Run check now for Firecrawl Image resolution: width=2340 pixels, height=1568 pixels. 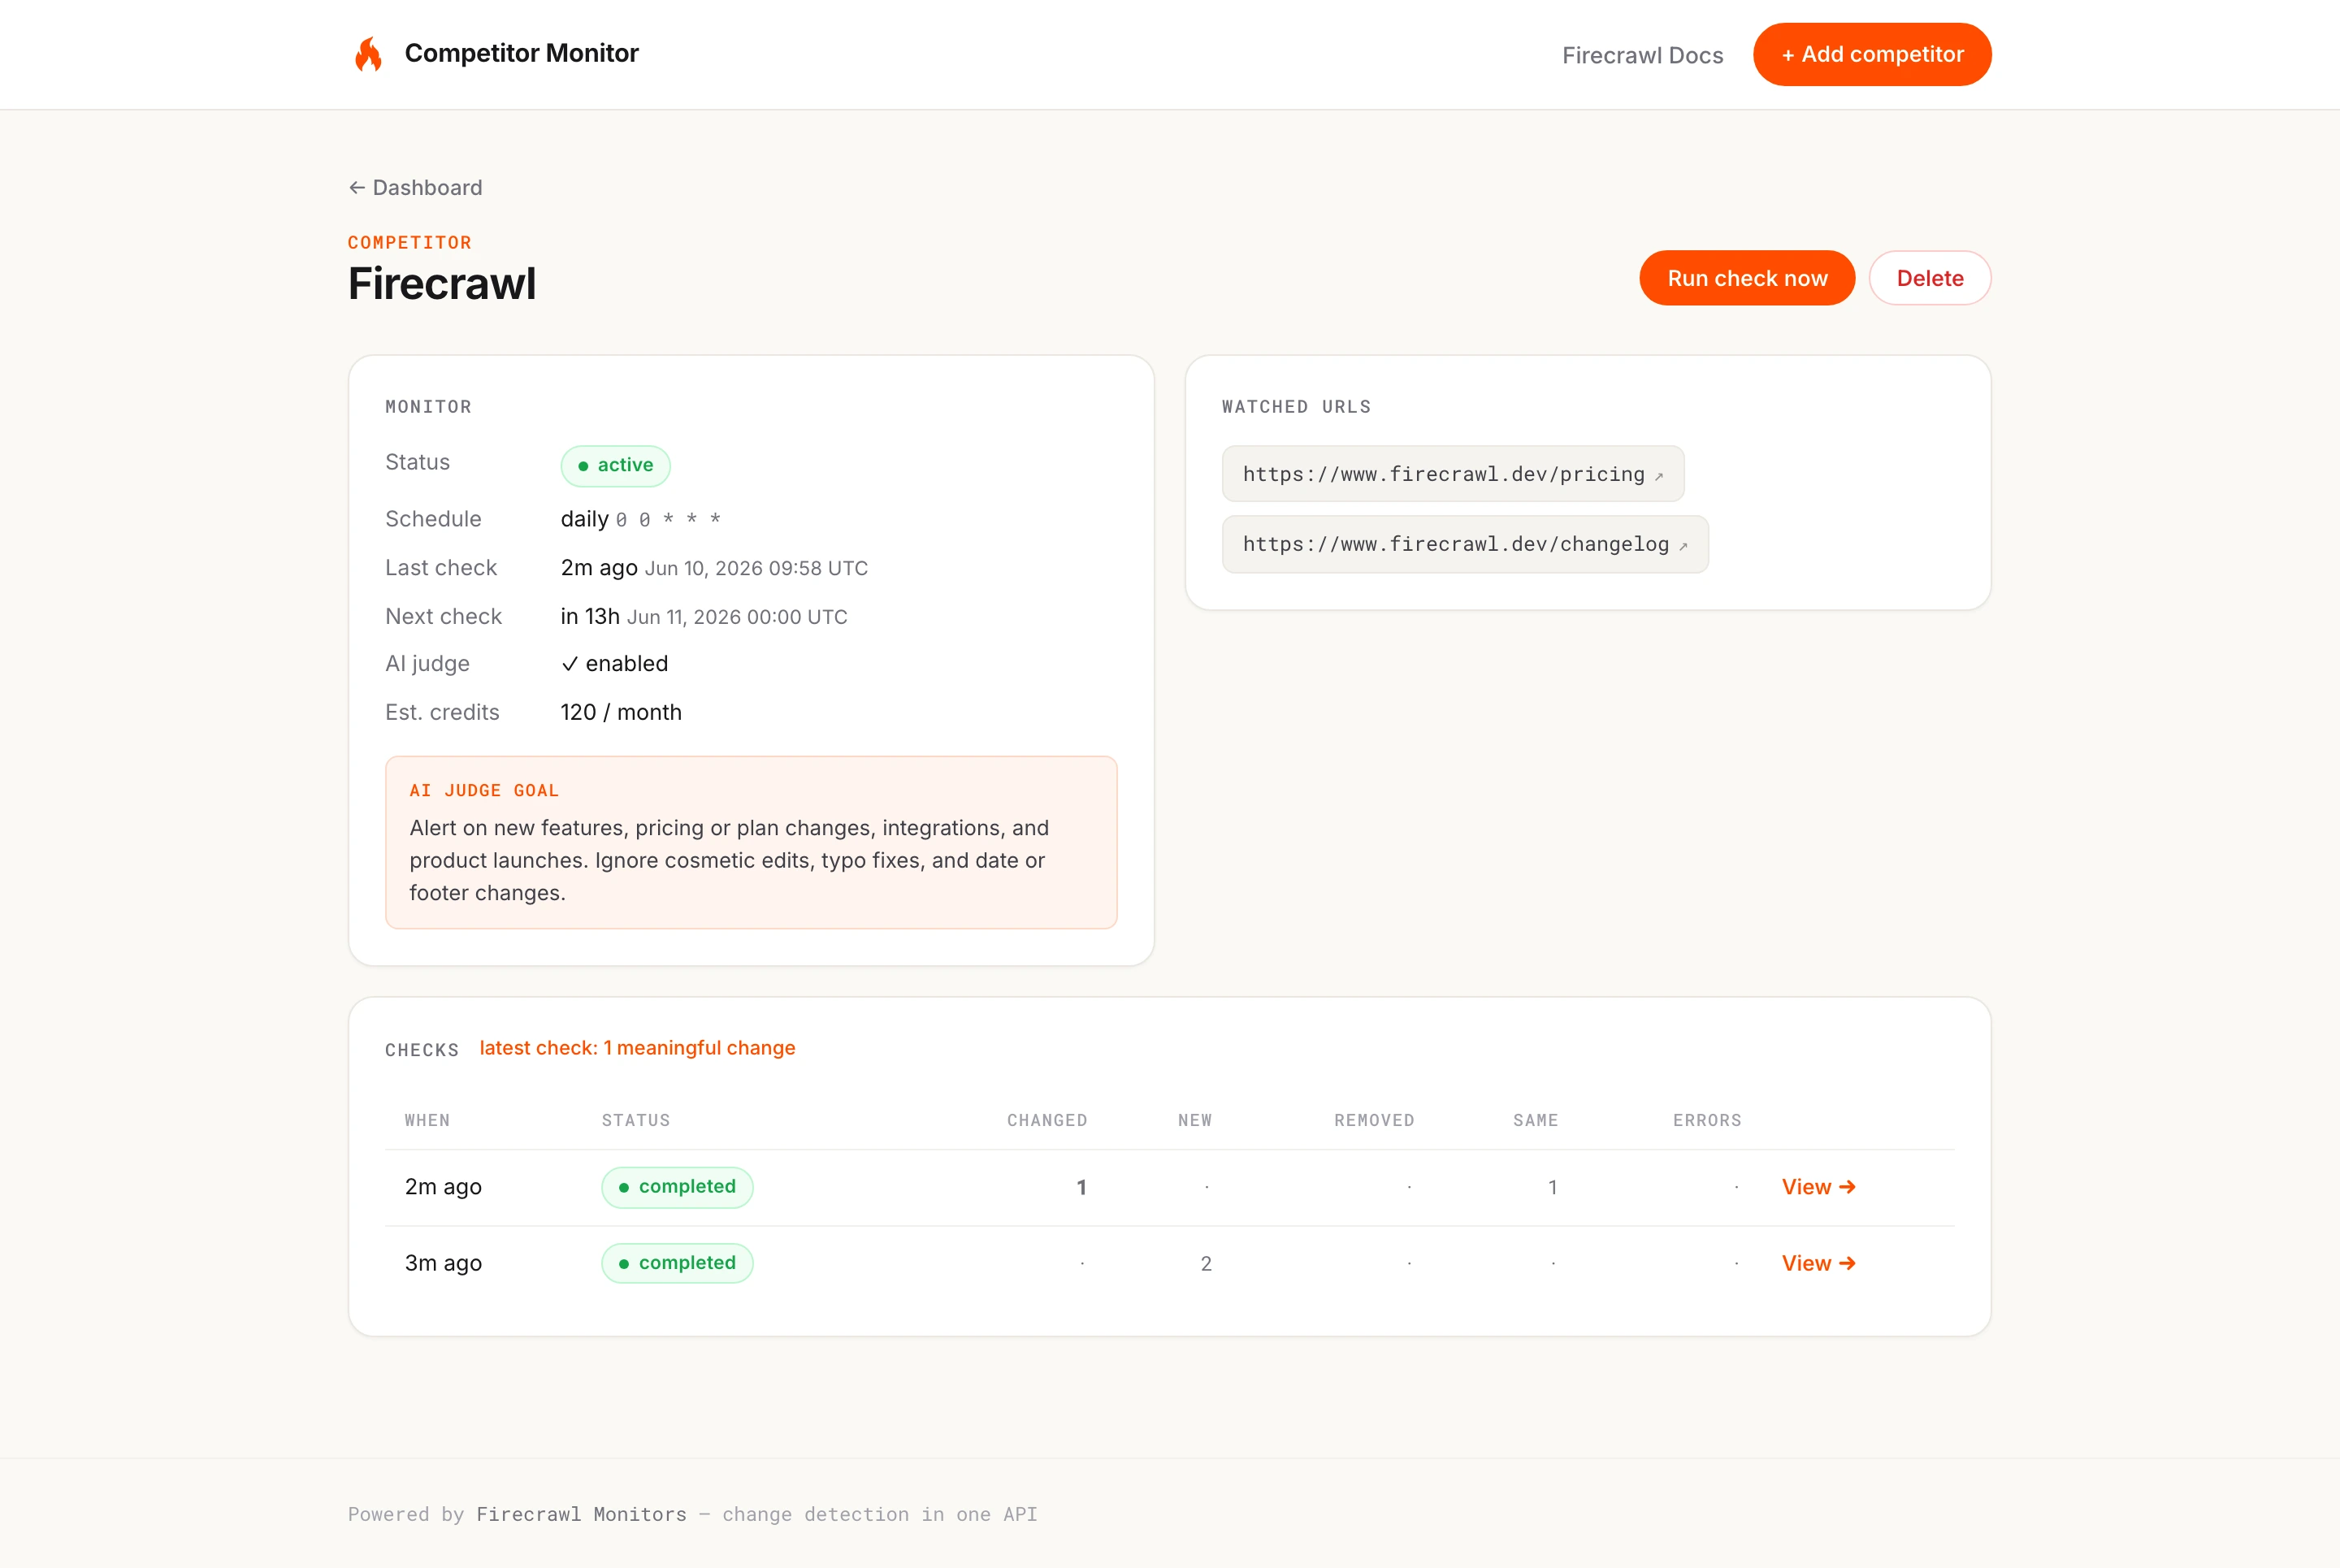click(1746, 278)
